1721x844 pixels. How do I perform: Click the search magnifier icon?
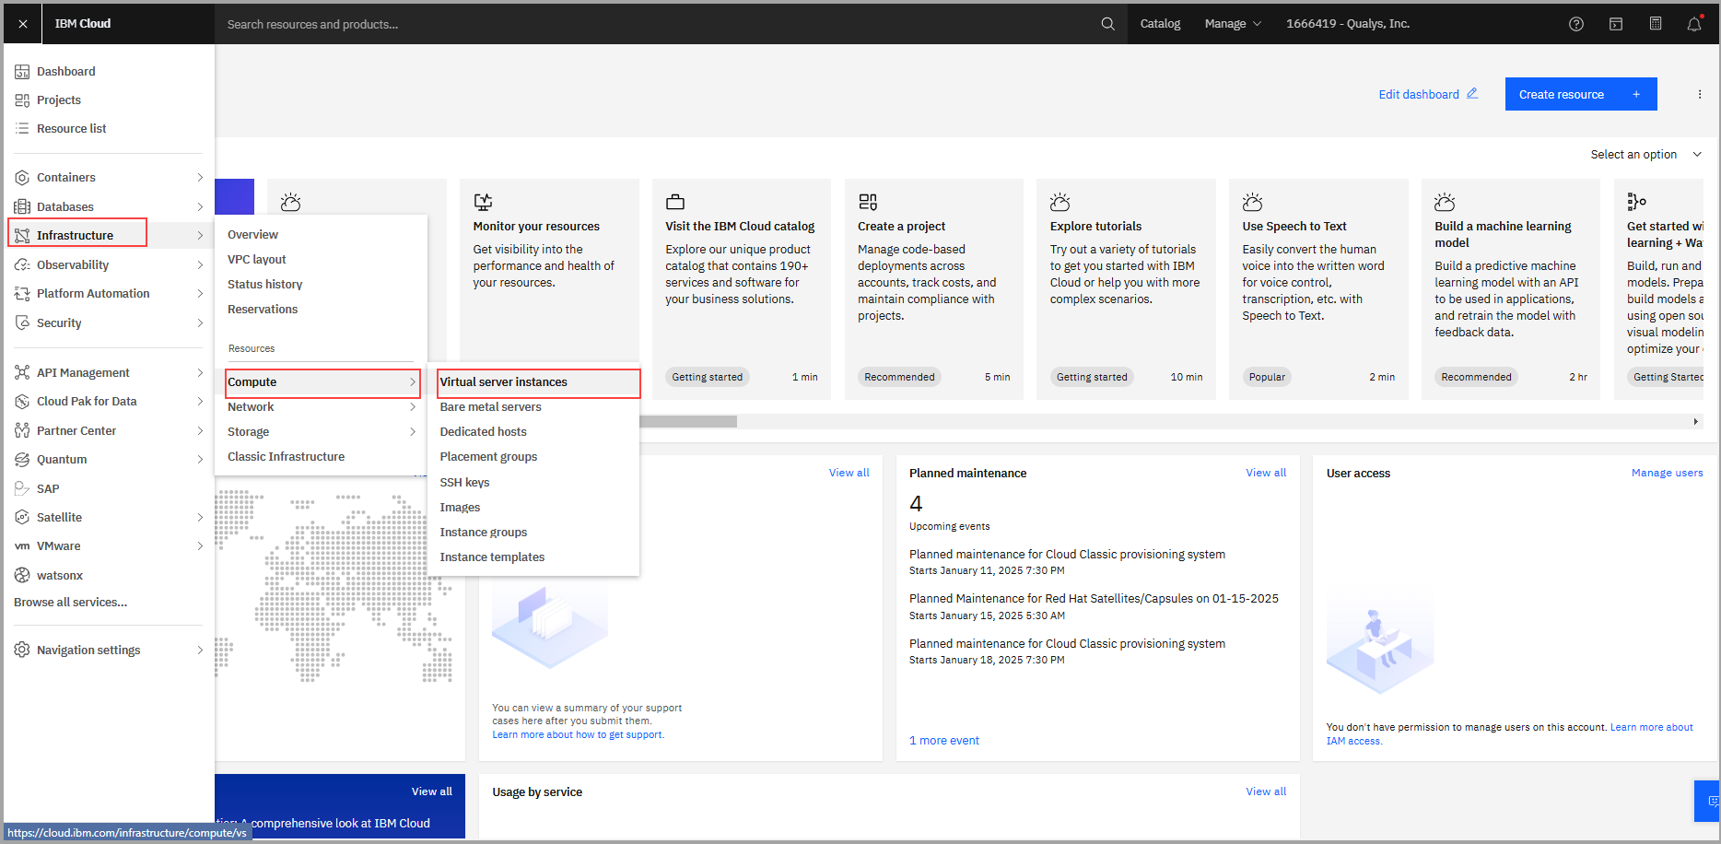1107,24
